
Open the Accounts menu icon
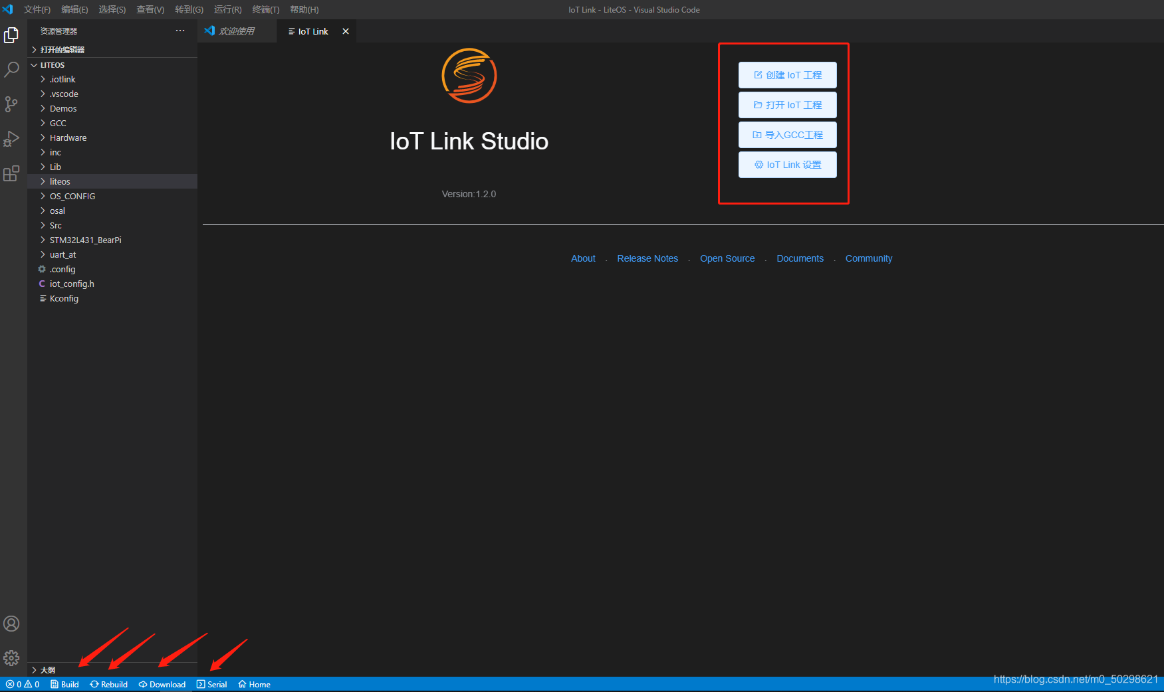(11, 624)
